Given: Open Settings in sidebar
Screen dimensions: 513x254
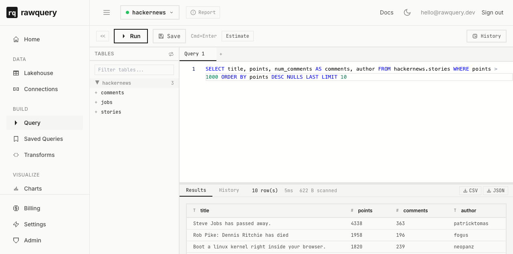Looking at the screenshot, I should point(44,224).
